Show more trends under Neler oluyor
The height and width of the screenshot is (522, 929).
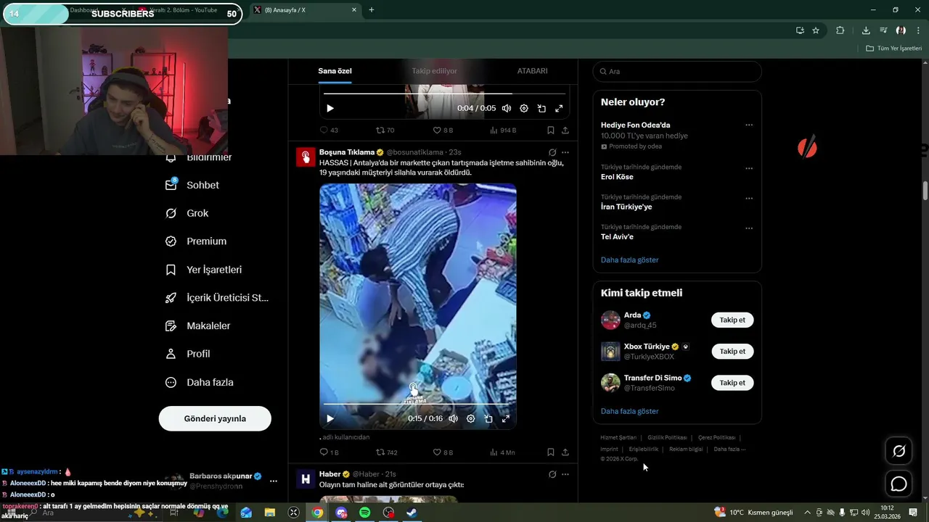(x=630, y=260)
